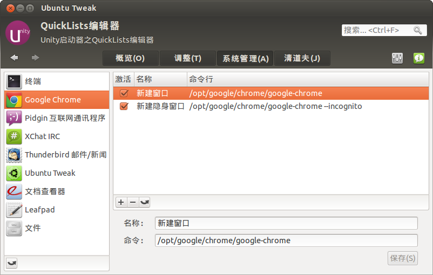This screenshot has height=275, width=433.
Task: Remove the selected entry with minus
Action: pyautogui.click(x=133, y=202)
